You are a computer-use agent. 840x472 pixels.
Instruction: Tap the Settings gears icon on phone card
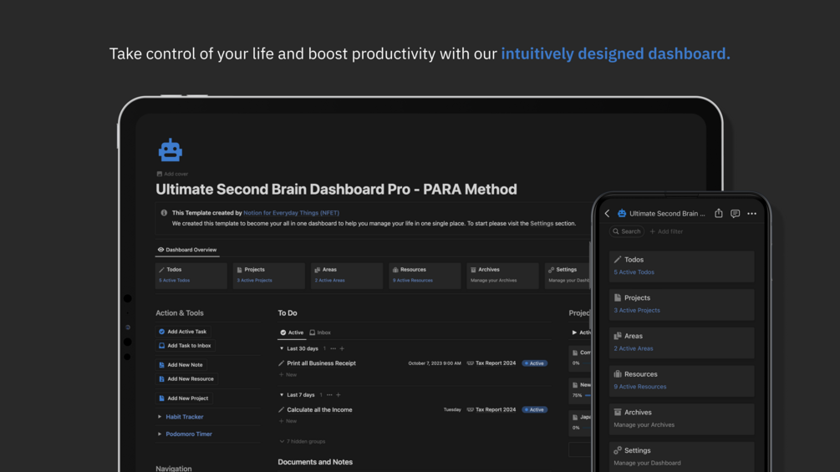[x=618, y=450]
